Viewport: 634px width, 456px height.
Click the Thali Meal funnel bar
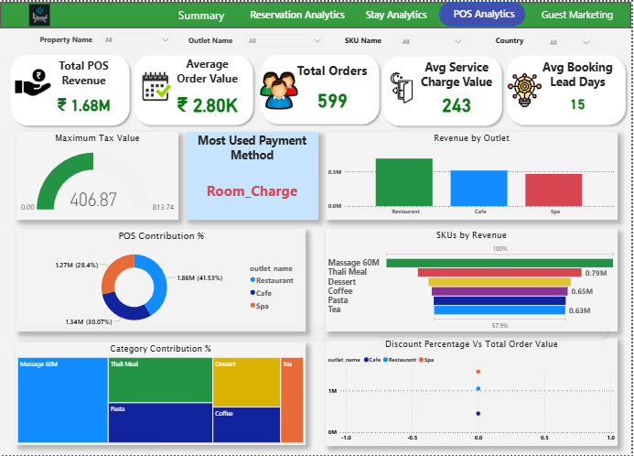point(500,272)
